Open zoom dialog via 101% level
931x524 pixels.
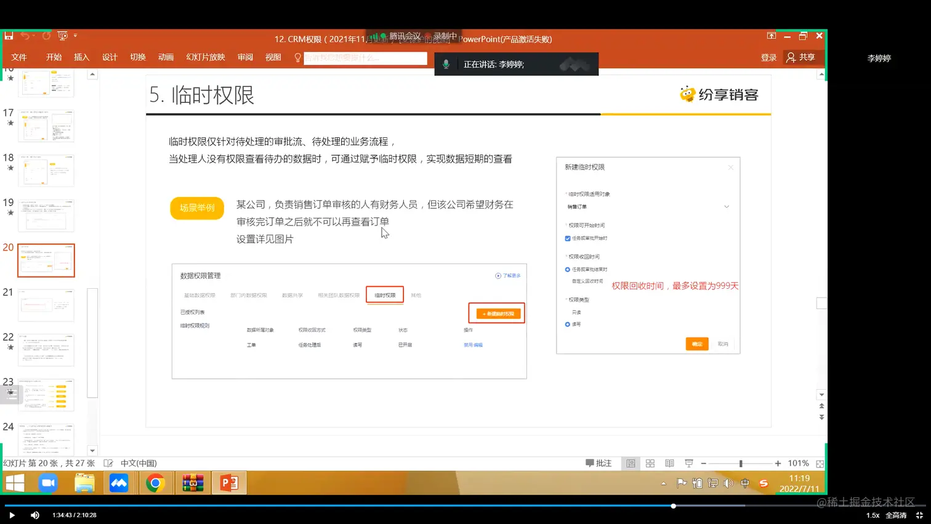(x=798, y=463)
